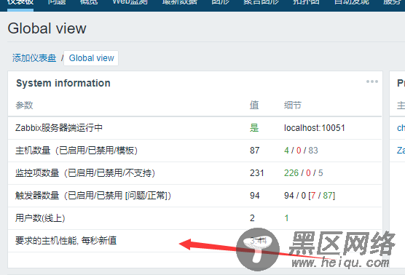405x275 pixels.
Task: Open the 自动发现 menu item
Action: click(352, 2)
